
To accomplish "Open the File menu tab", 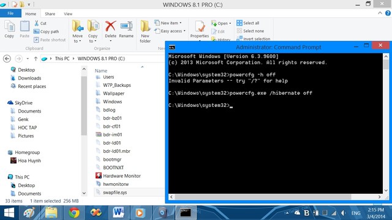I will click(10, 13).
